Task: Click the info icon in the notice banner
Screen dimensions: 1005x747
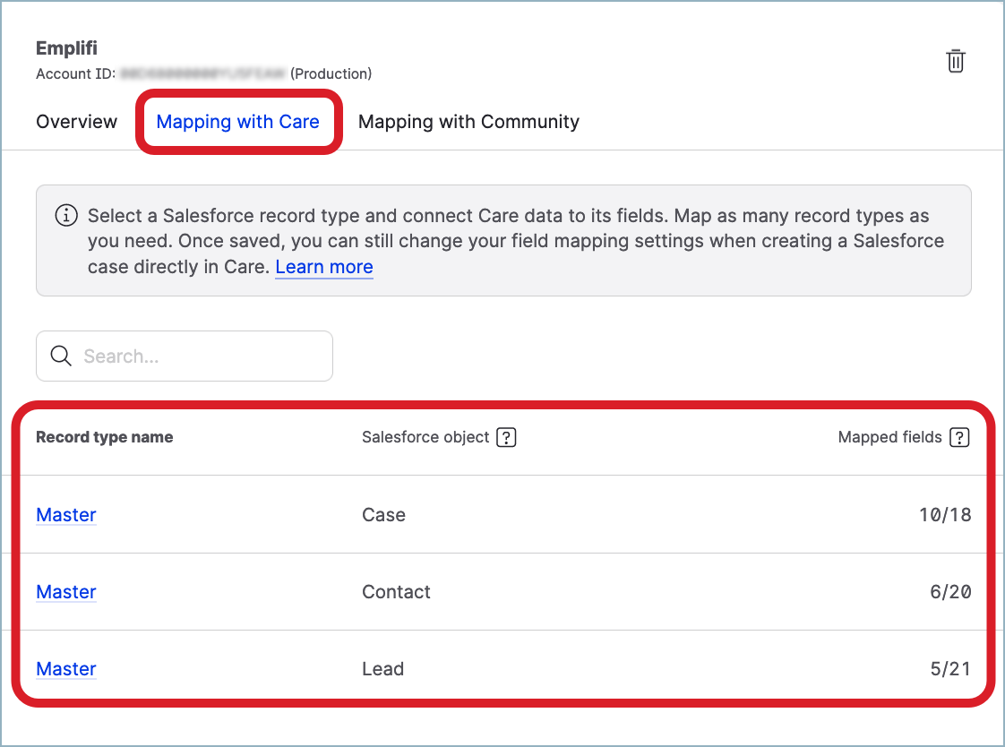Action: coord(66,216)
